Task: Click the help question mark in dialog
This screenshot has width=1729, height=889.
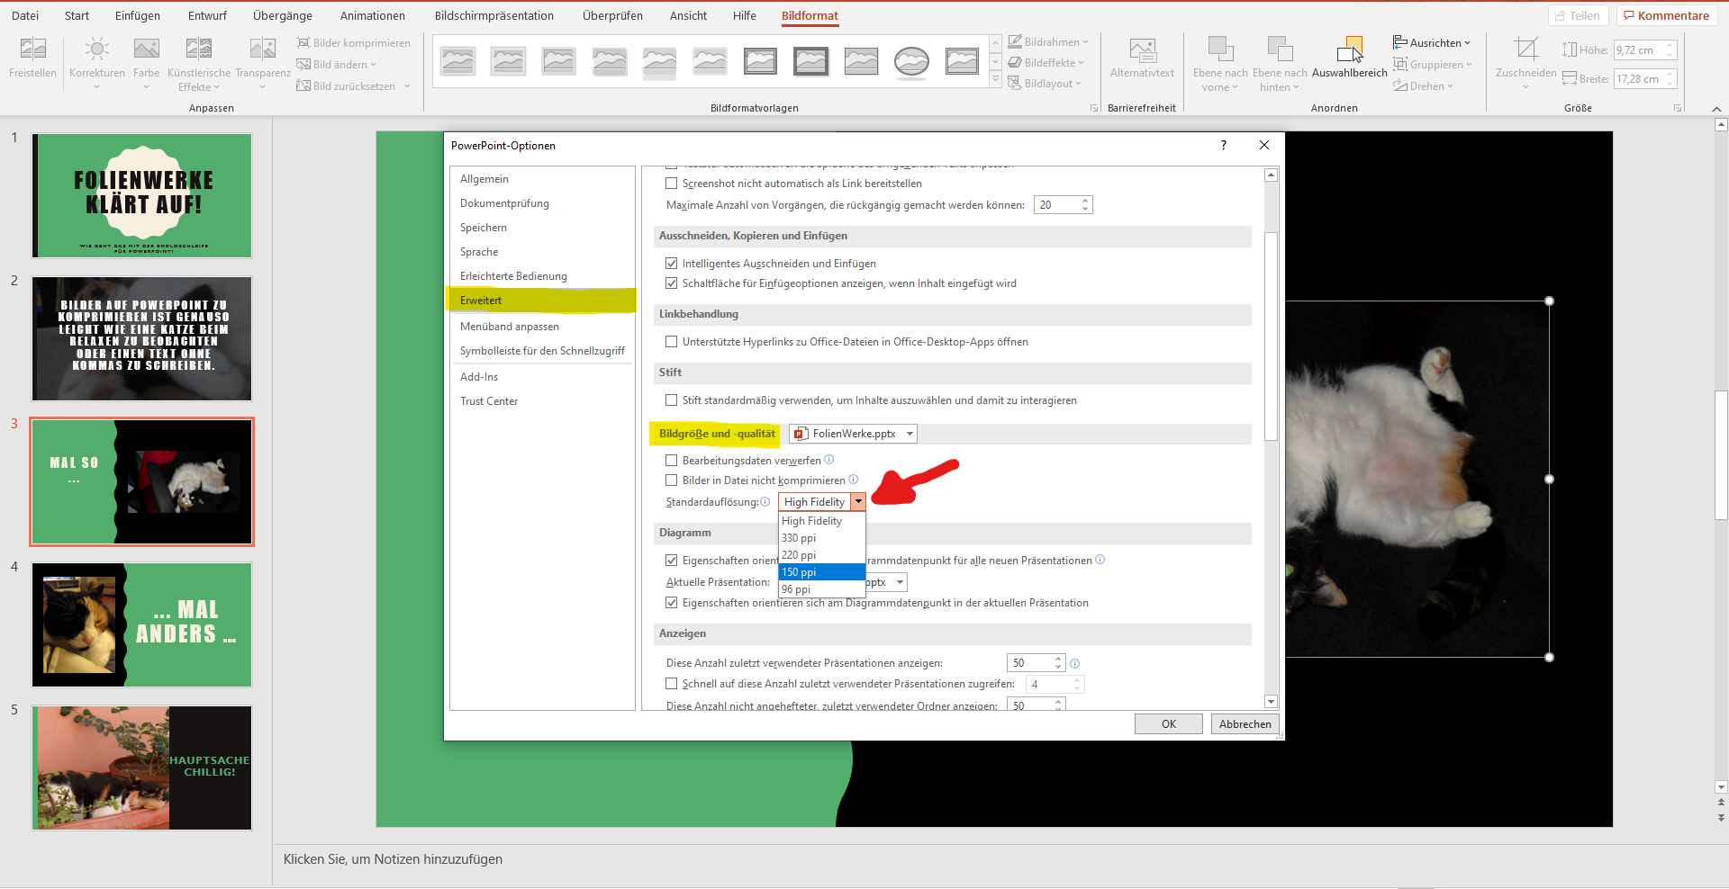Action: click(x=1223, y=145)
